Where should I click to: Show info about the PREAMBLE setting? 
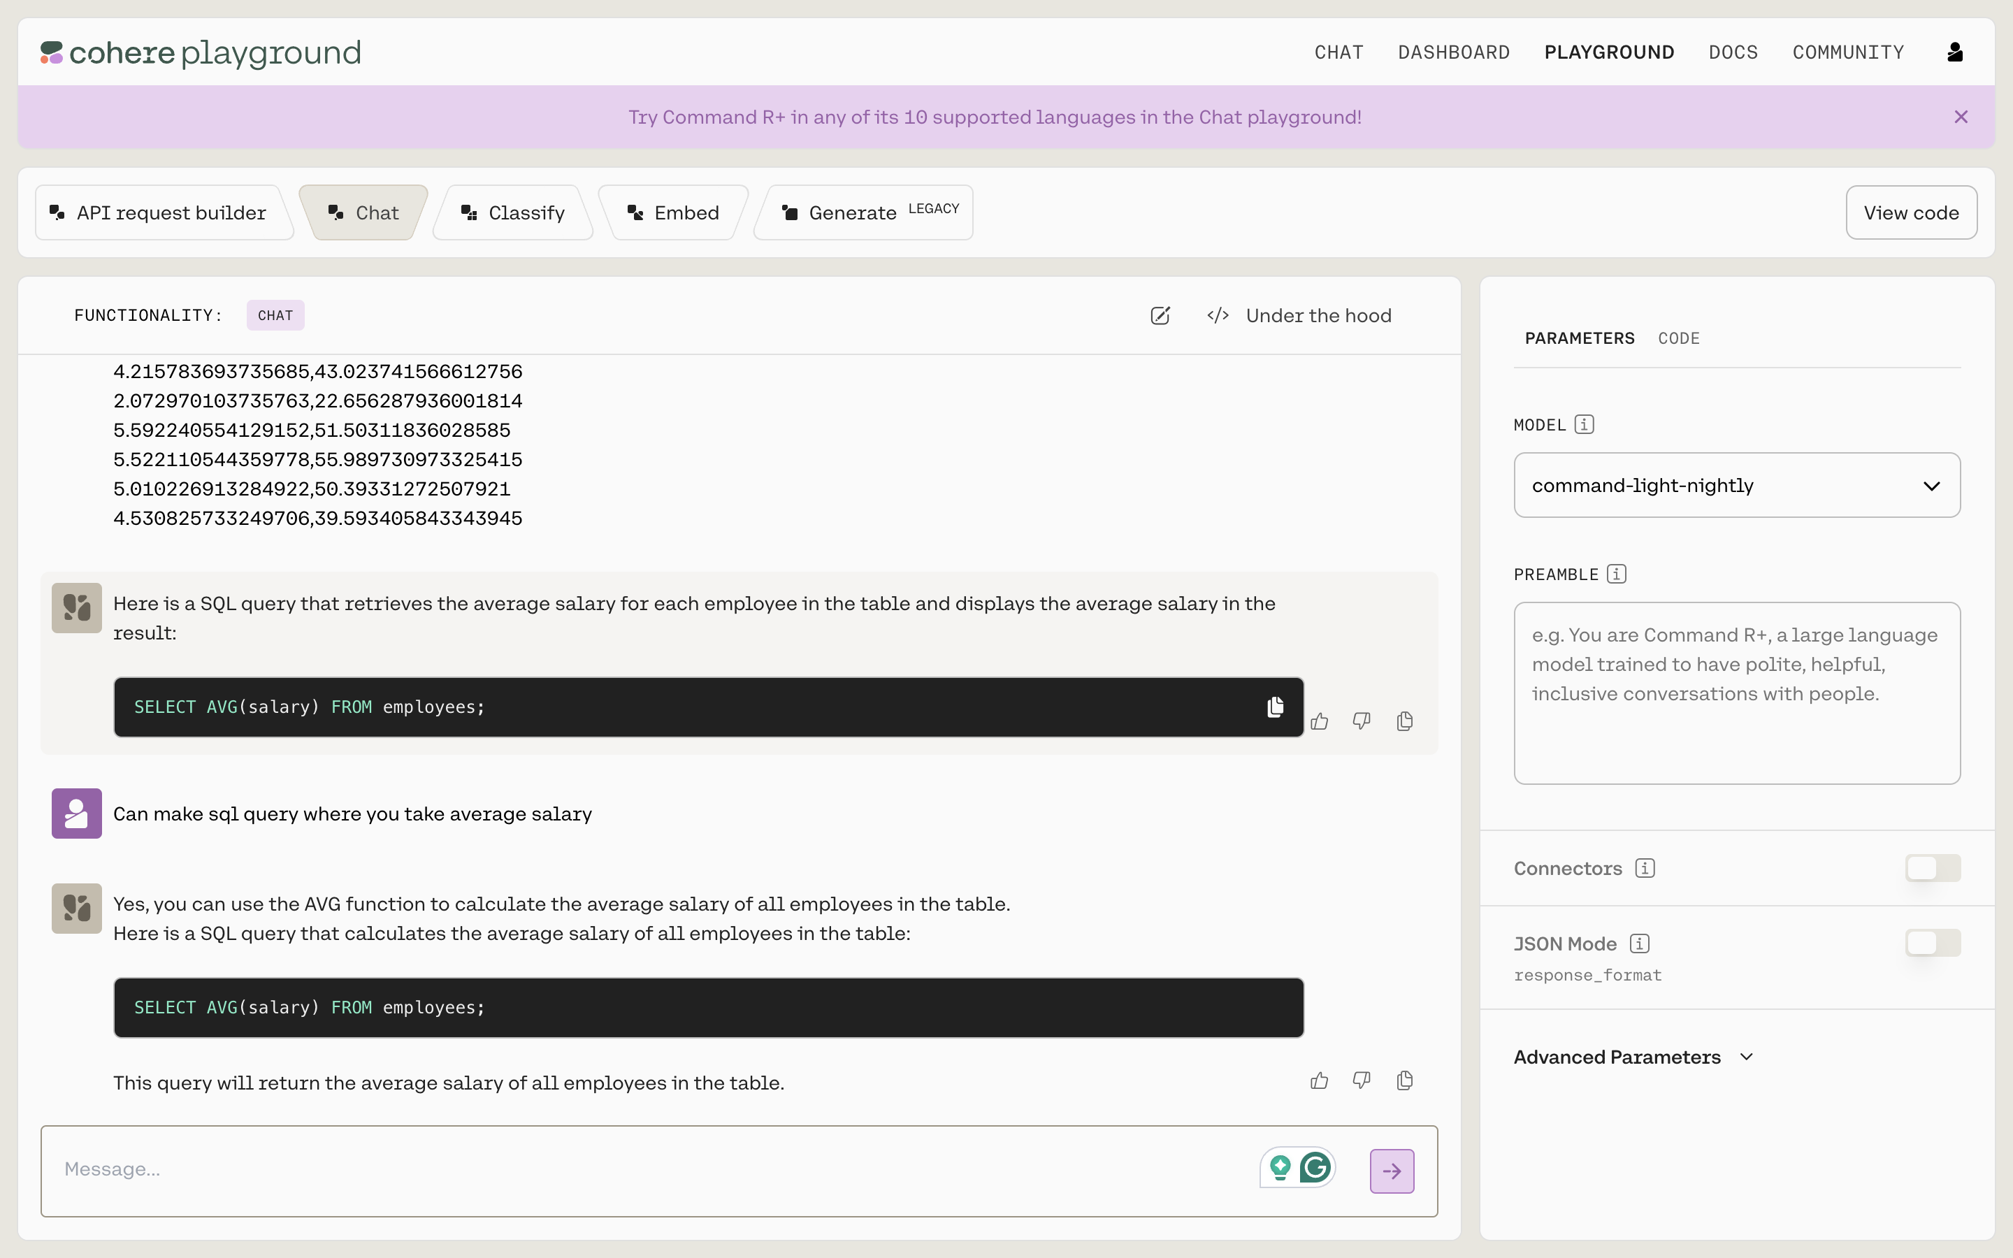click(1616, 574)
